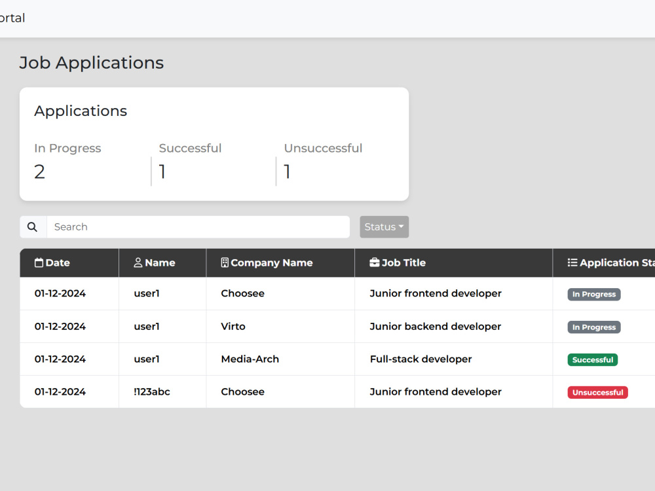The width and height of the screenshot is (655, 491).
Task: Focus the Search input field
Action: click(x=198, y=227)
